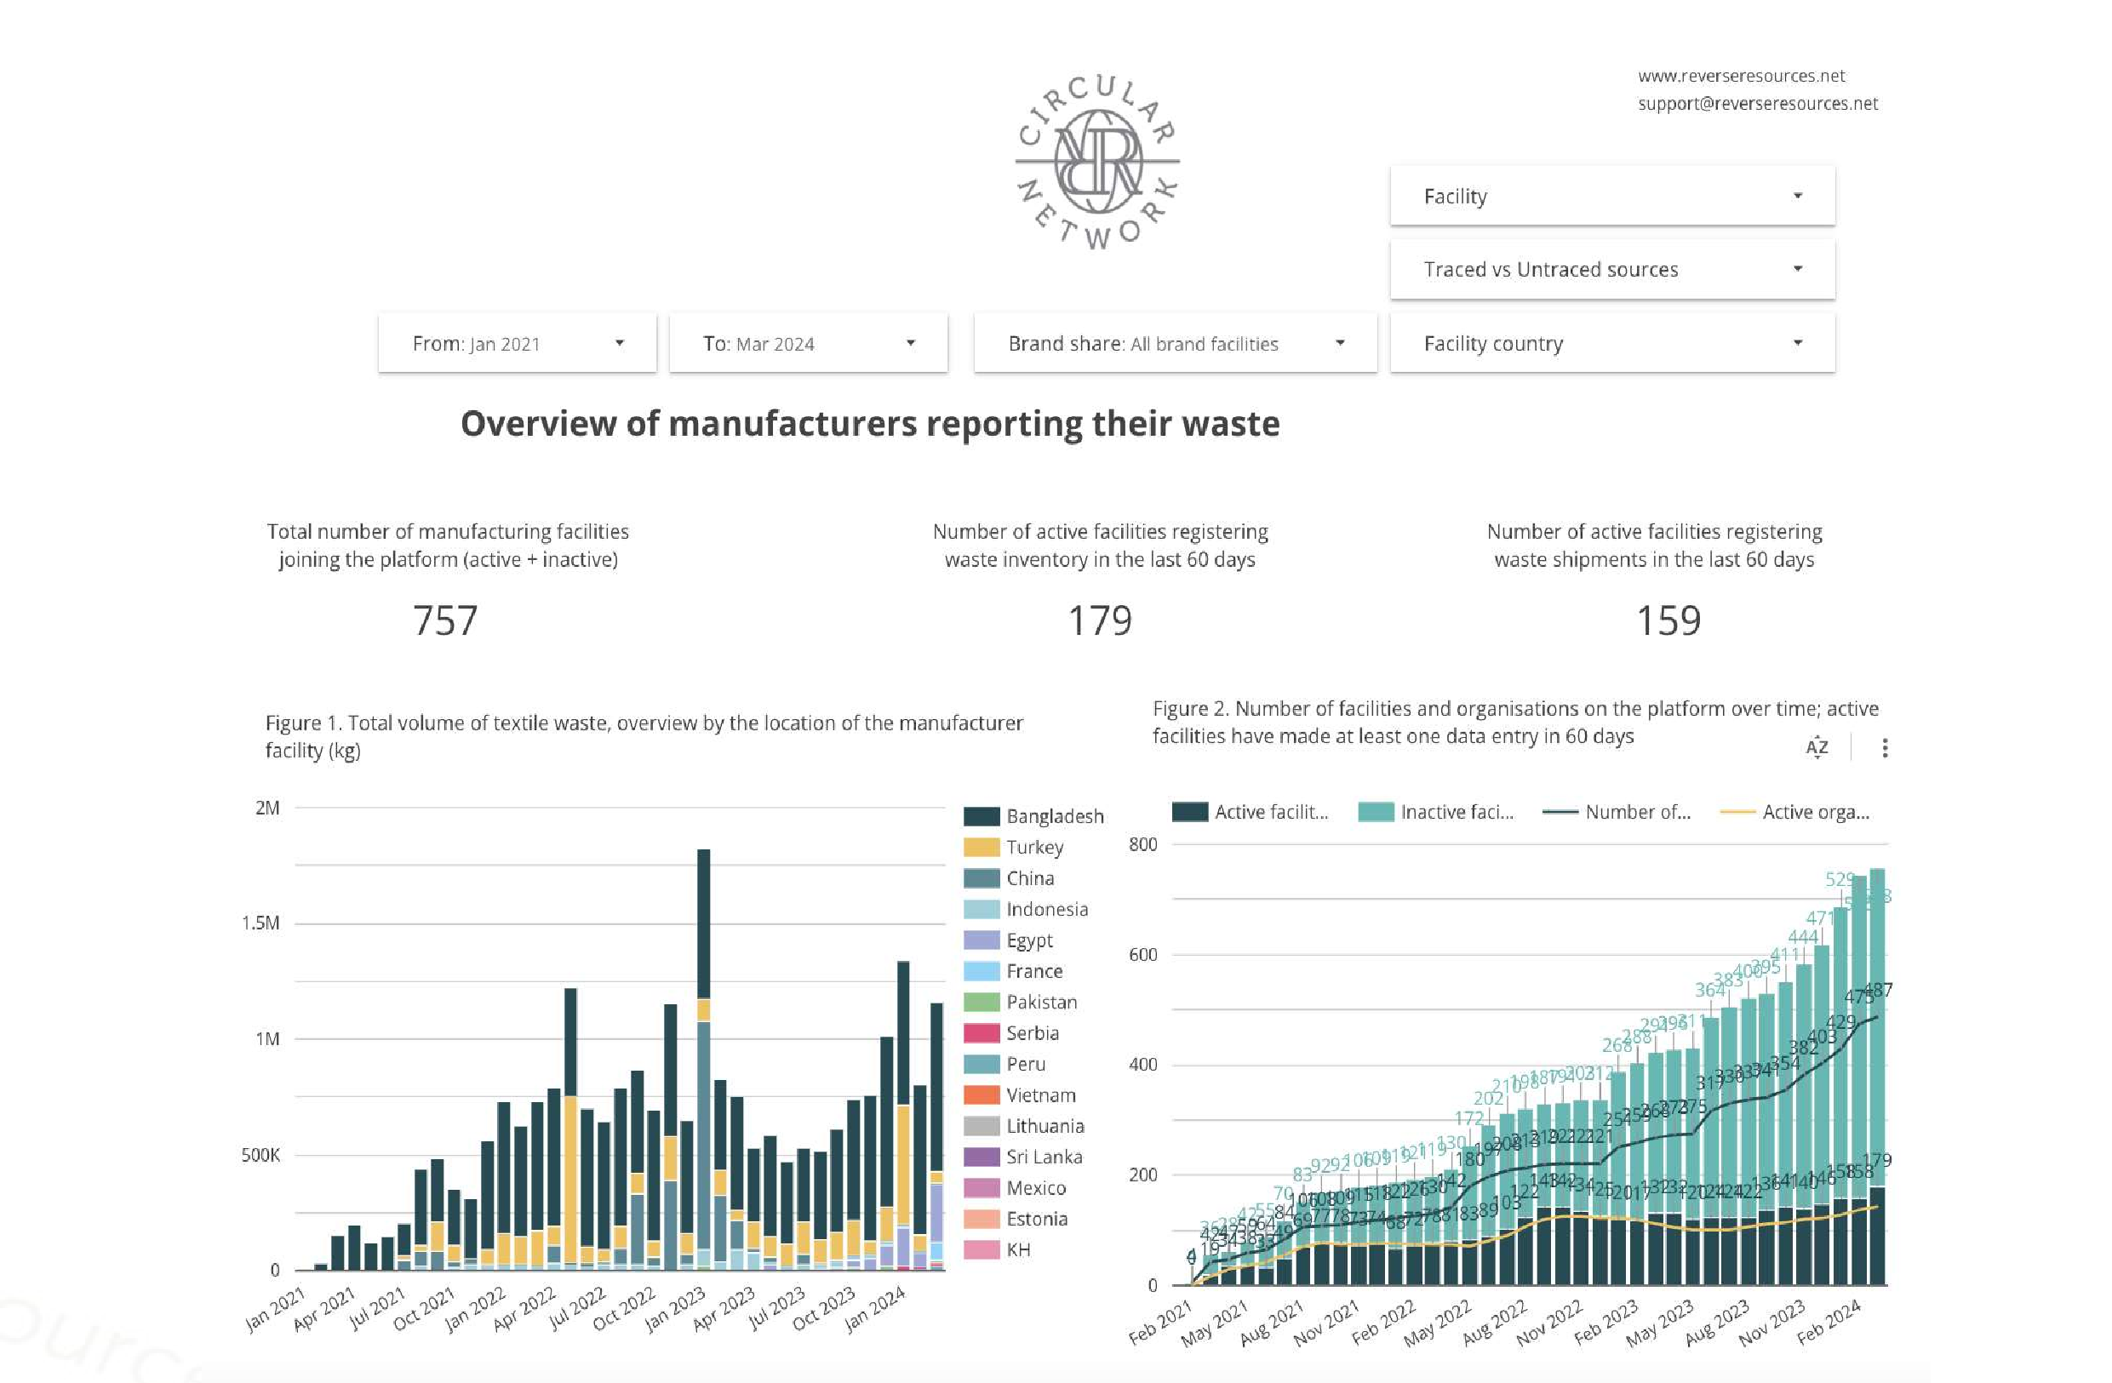Open the From: Jan 2021 date selector

point(517,343)
